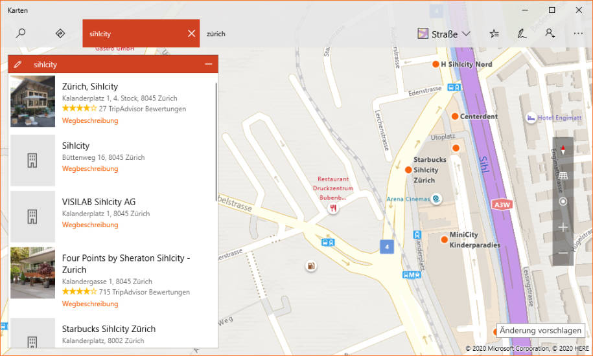Minimize the Karten window
This screenshot has height=356, width=593.
click(x=525, y=10)
